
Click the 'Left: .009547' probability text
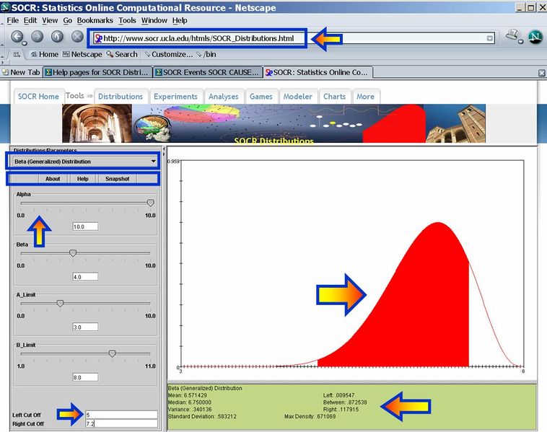[x=338, y=395]
